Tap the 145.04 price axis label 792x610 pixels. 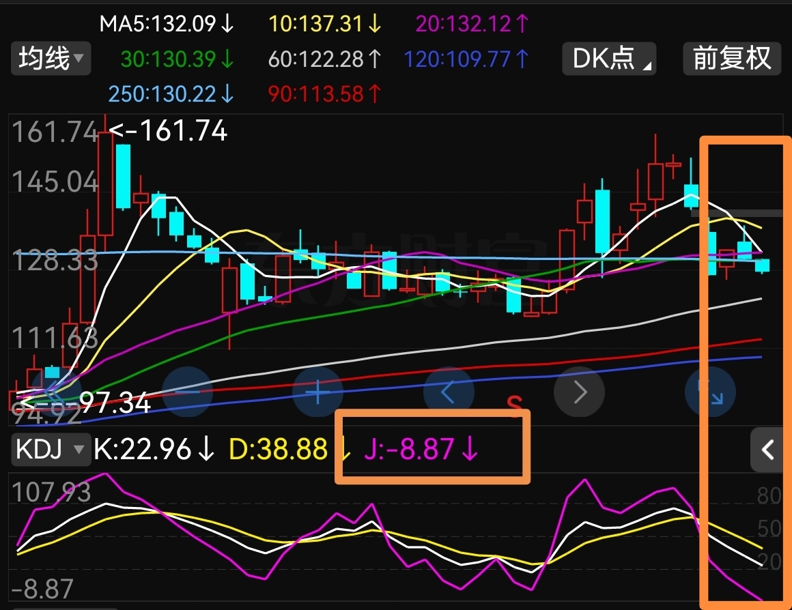click(x=55, y=181)
